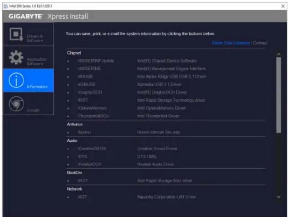288x217 pixels.
Task: Select the Management Engine Interface text
Action: 172,69
